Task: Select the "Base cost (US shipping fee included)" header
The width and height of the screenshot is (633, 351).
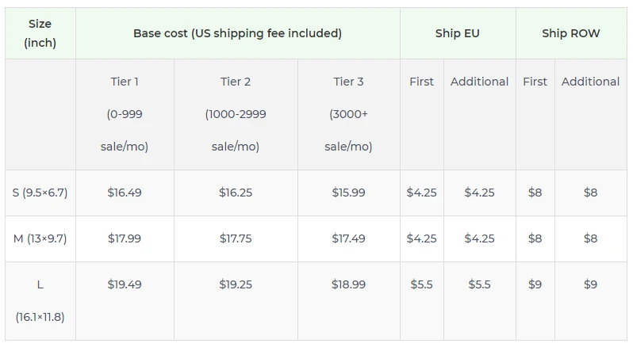Action: click(x=237, y=33)
